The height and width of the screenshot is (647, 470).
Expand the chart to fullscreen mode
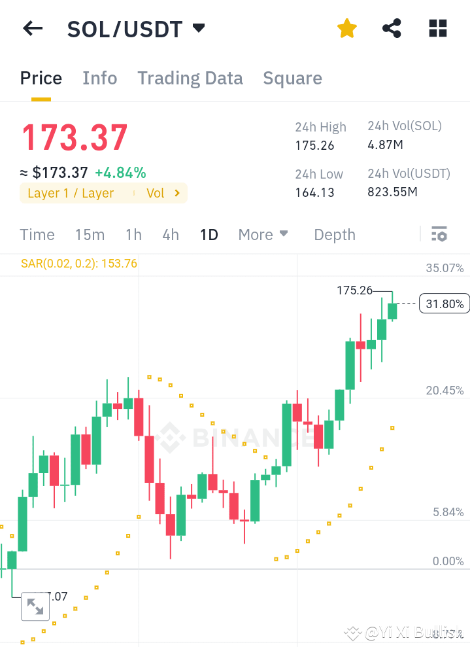pos(35,606)
